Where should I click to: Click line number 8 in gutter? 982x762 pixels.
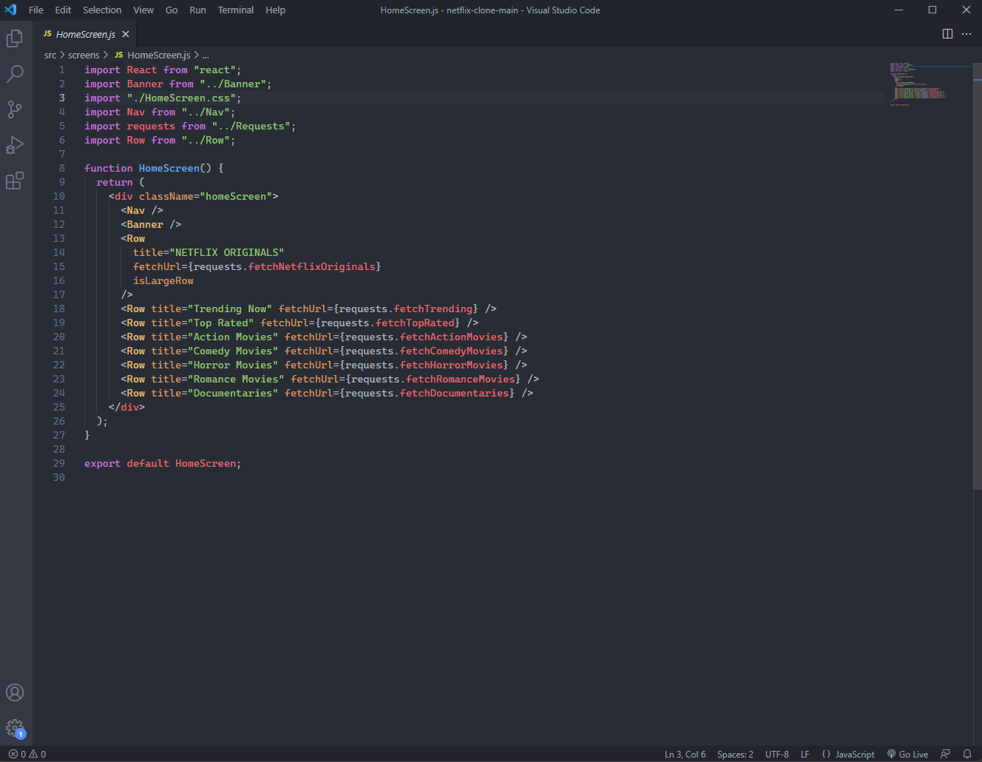pos(61,168)
